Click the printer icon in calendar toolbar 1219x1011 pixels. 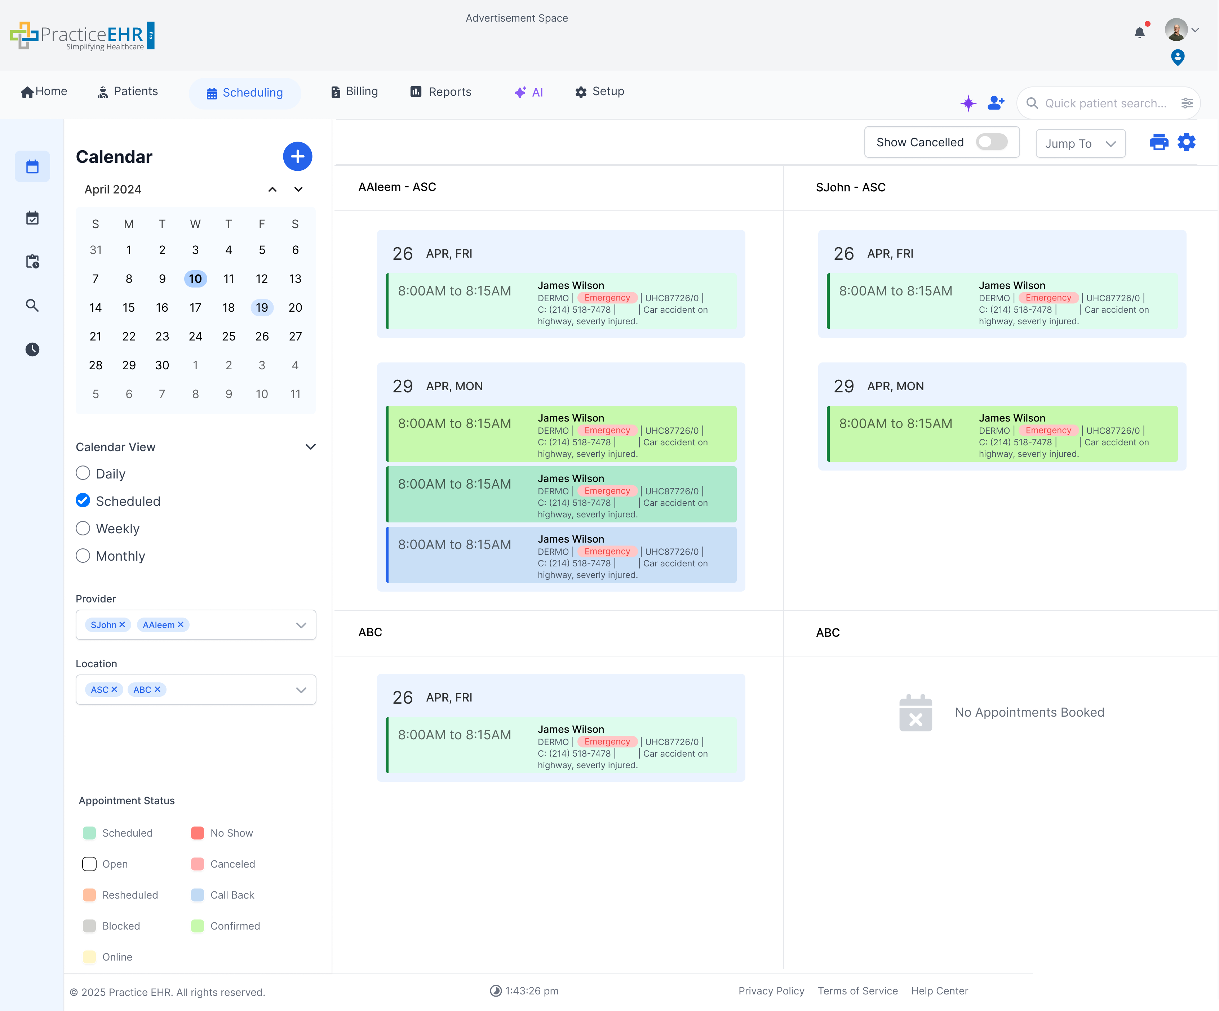1159,142
